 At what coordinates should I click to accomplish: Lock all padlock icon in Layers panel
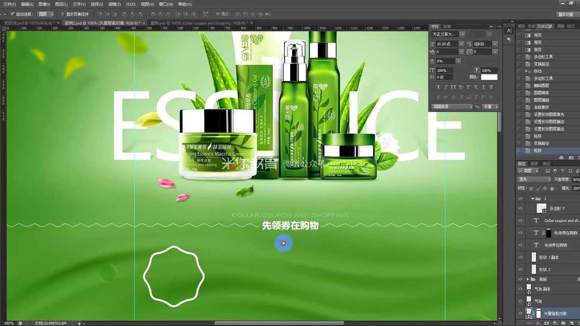click(x=552, y=188)
